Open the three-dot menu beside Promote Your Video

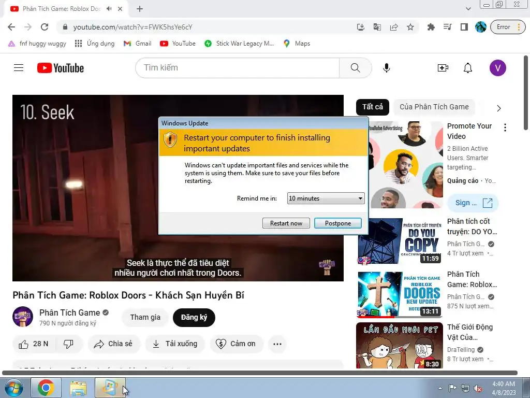(505, 127)
